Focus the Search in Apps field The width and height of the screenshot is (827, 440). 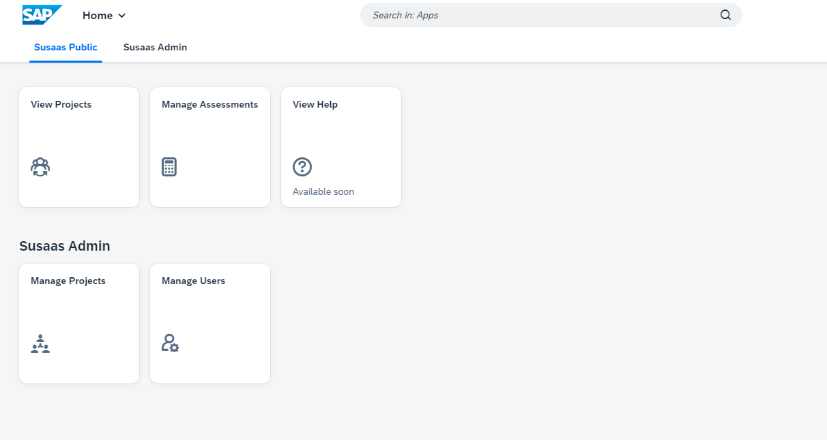tap(551, 15)
